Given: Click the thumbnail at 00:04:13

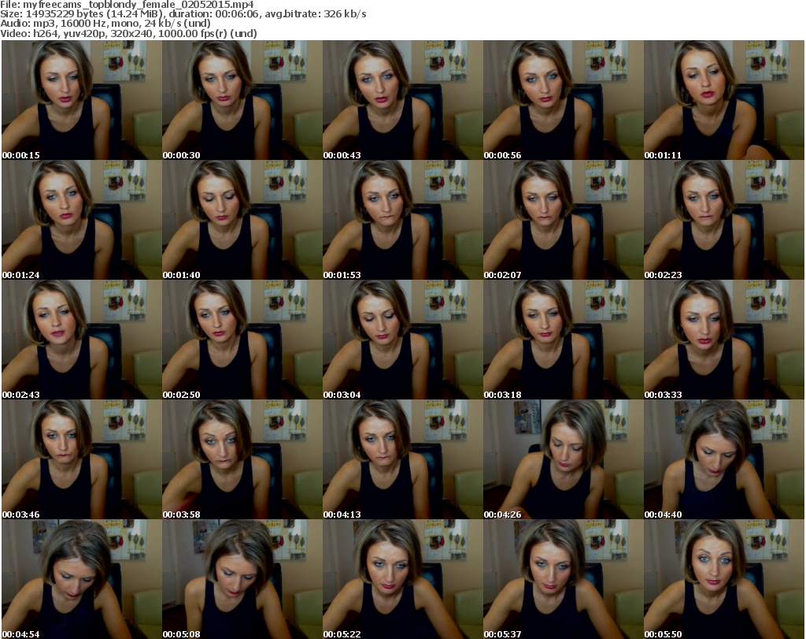Looking at the screenshot, I should tap(402, 460).
